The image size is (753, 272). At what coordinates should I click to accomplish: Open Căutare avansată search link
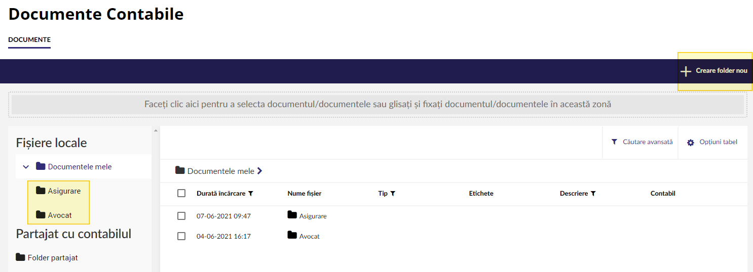648,142
